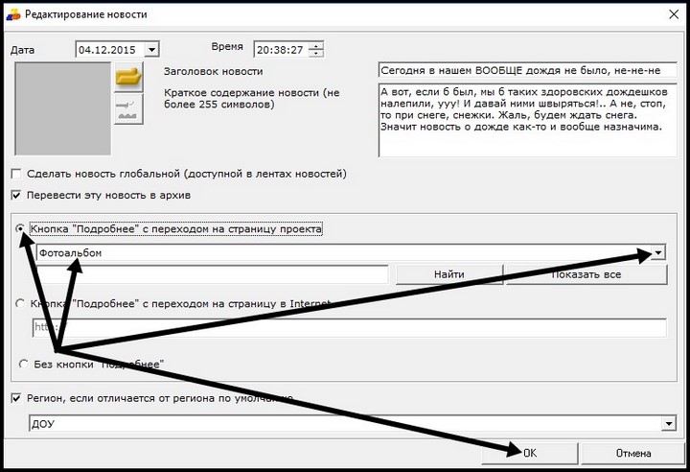The width and height of the screenshot is (690, 472).
Task: Expand the Фотоальбом project page dropdown
Action: [659, 252]
